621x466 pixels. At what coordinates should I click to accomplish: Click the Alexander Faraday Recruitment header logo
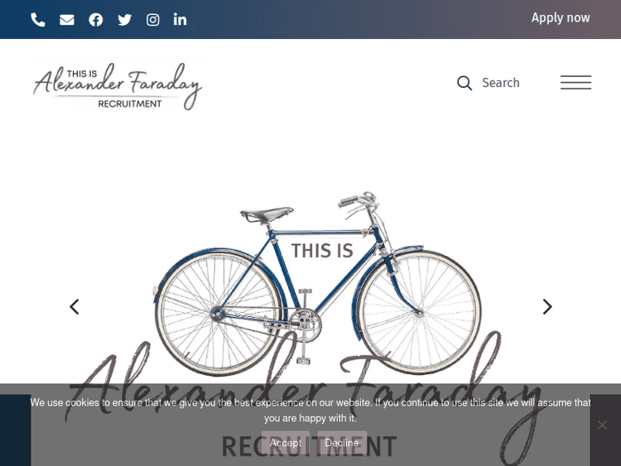118,84
